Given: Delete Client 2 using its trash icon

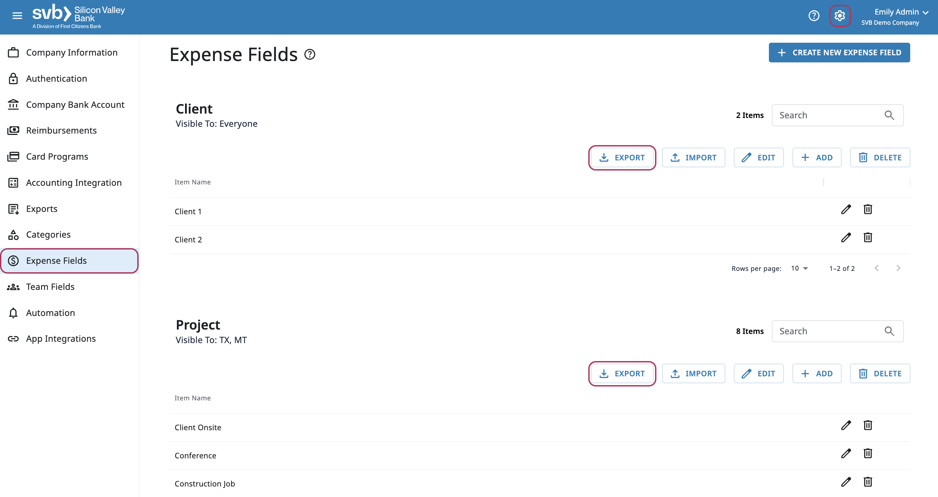Looking at the screenshot, I should pos(868,238).
